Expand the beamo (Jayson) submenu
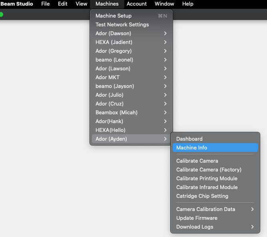 [131, 86]
